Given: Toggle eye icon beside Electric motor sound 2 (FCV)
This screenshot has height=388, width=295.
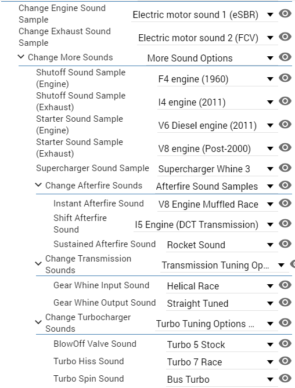Looking at the screenshot, I should point(285,37).
